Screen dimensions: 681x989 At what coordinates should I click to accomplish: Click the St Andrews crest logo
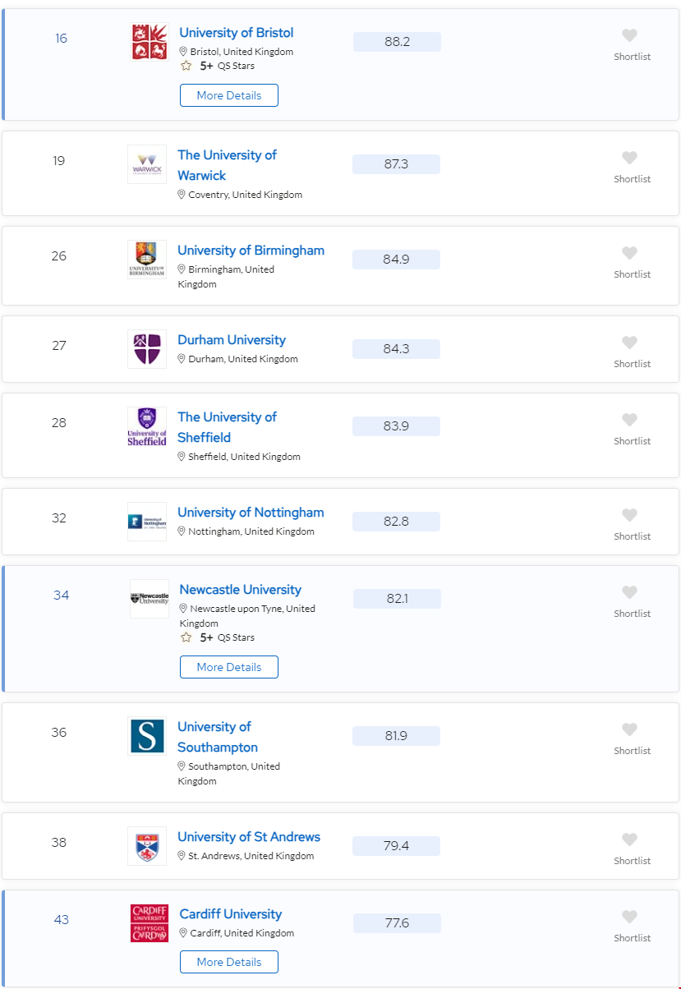tap(147, 846)
